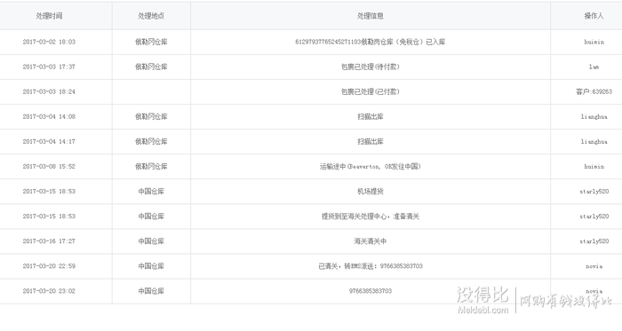
Task: Click operator lam
Action: [594, 67]
